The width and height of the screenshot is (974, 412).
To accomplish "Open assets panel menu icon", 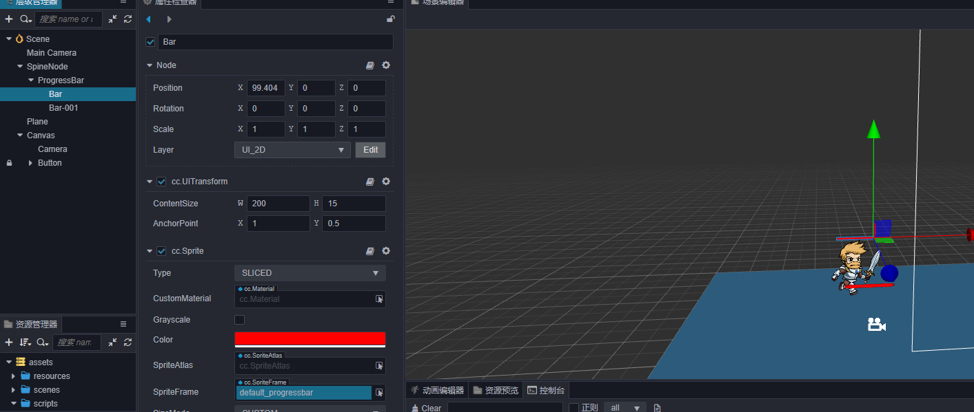I will click(x=123, y=324).
